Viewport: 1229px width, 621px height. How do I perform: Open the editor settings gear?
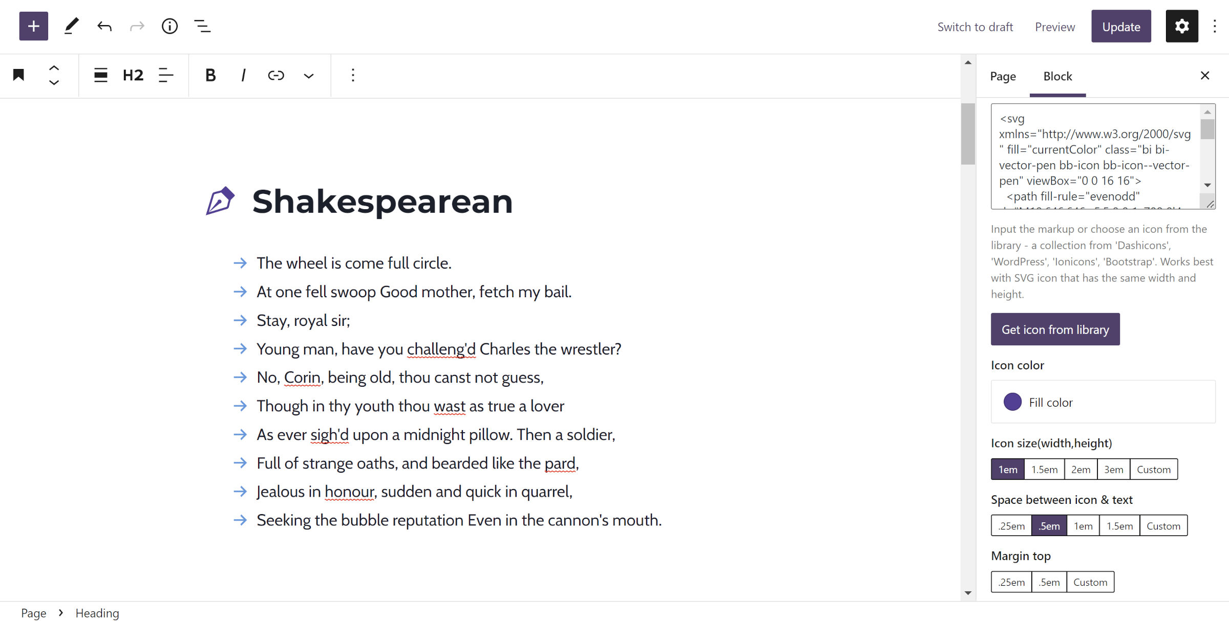1181,26
